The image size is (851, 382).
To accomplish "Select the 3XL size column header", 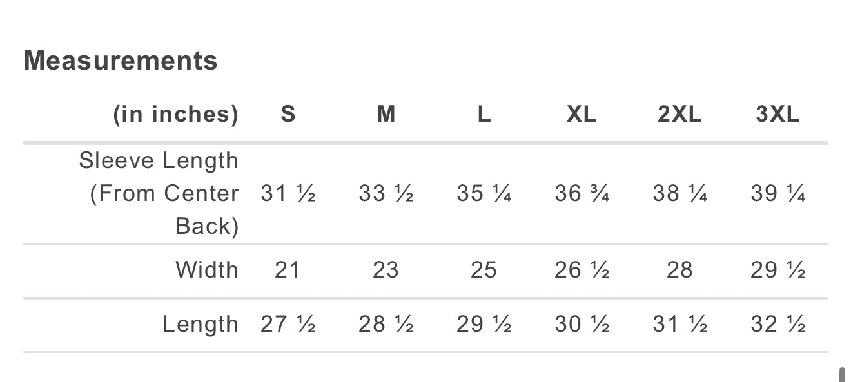I will click(778, 114).
